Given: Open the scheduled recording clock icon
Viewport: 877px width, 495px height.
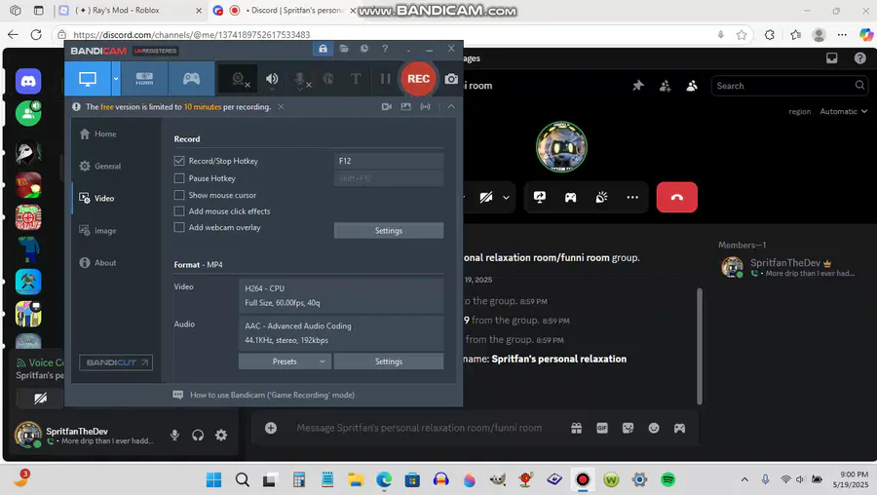Looking at the screenshot, I should [364, 49].
